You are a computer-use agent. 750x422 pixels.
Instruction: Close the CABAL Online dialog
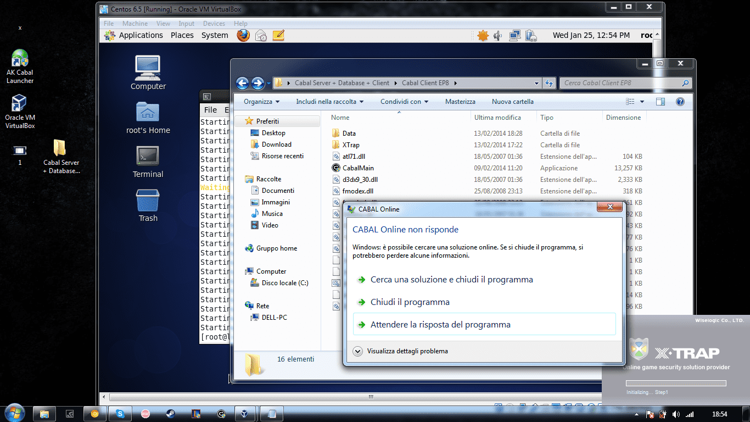pos(609,207)
